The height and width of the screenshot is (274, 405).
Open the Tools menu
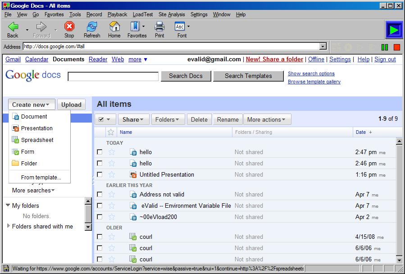[75, 14]
